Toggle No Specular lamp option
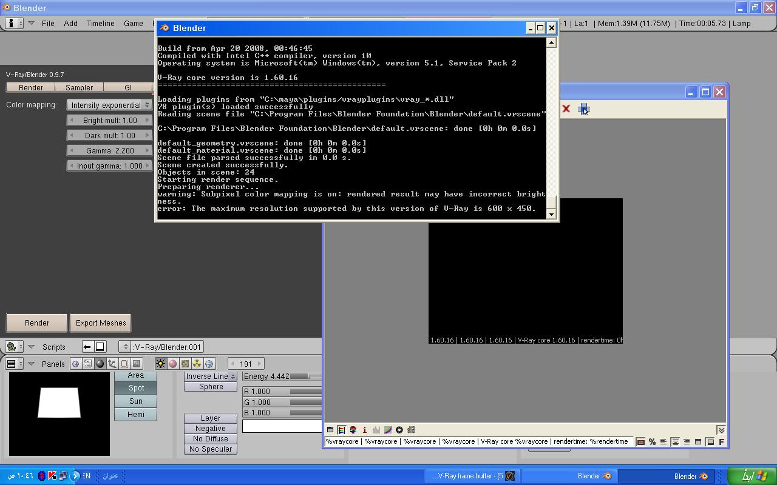777x485 pixels. (x=211, y=449)
